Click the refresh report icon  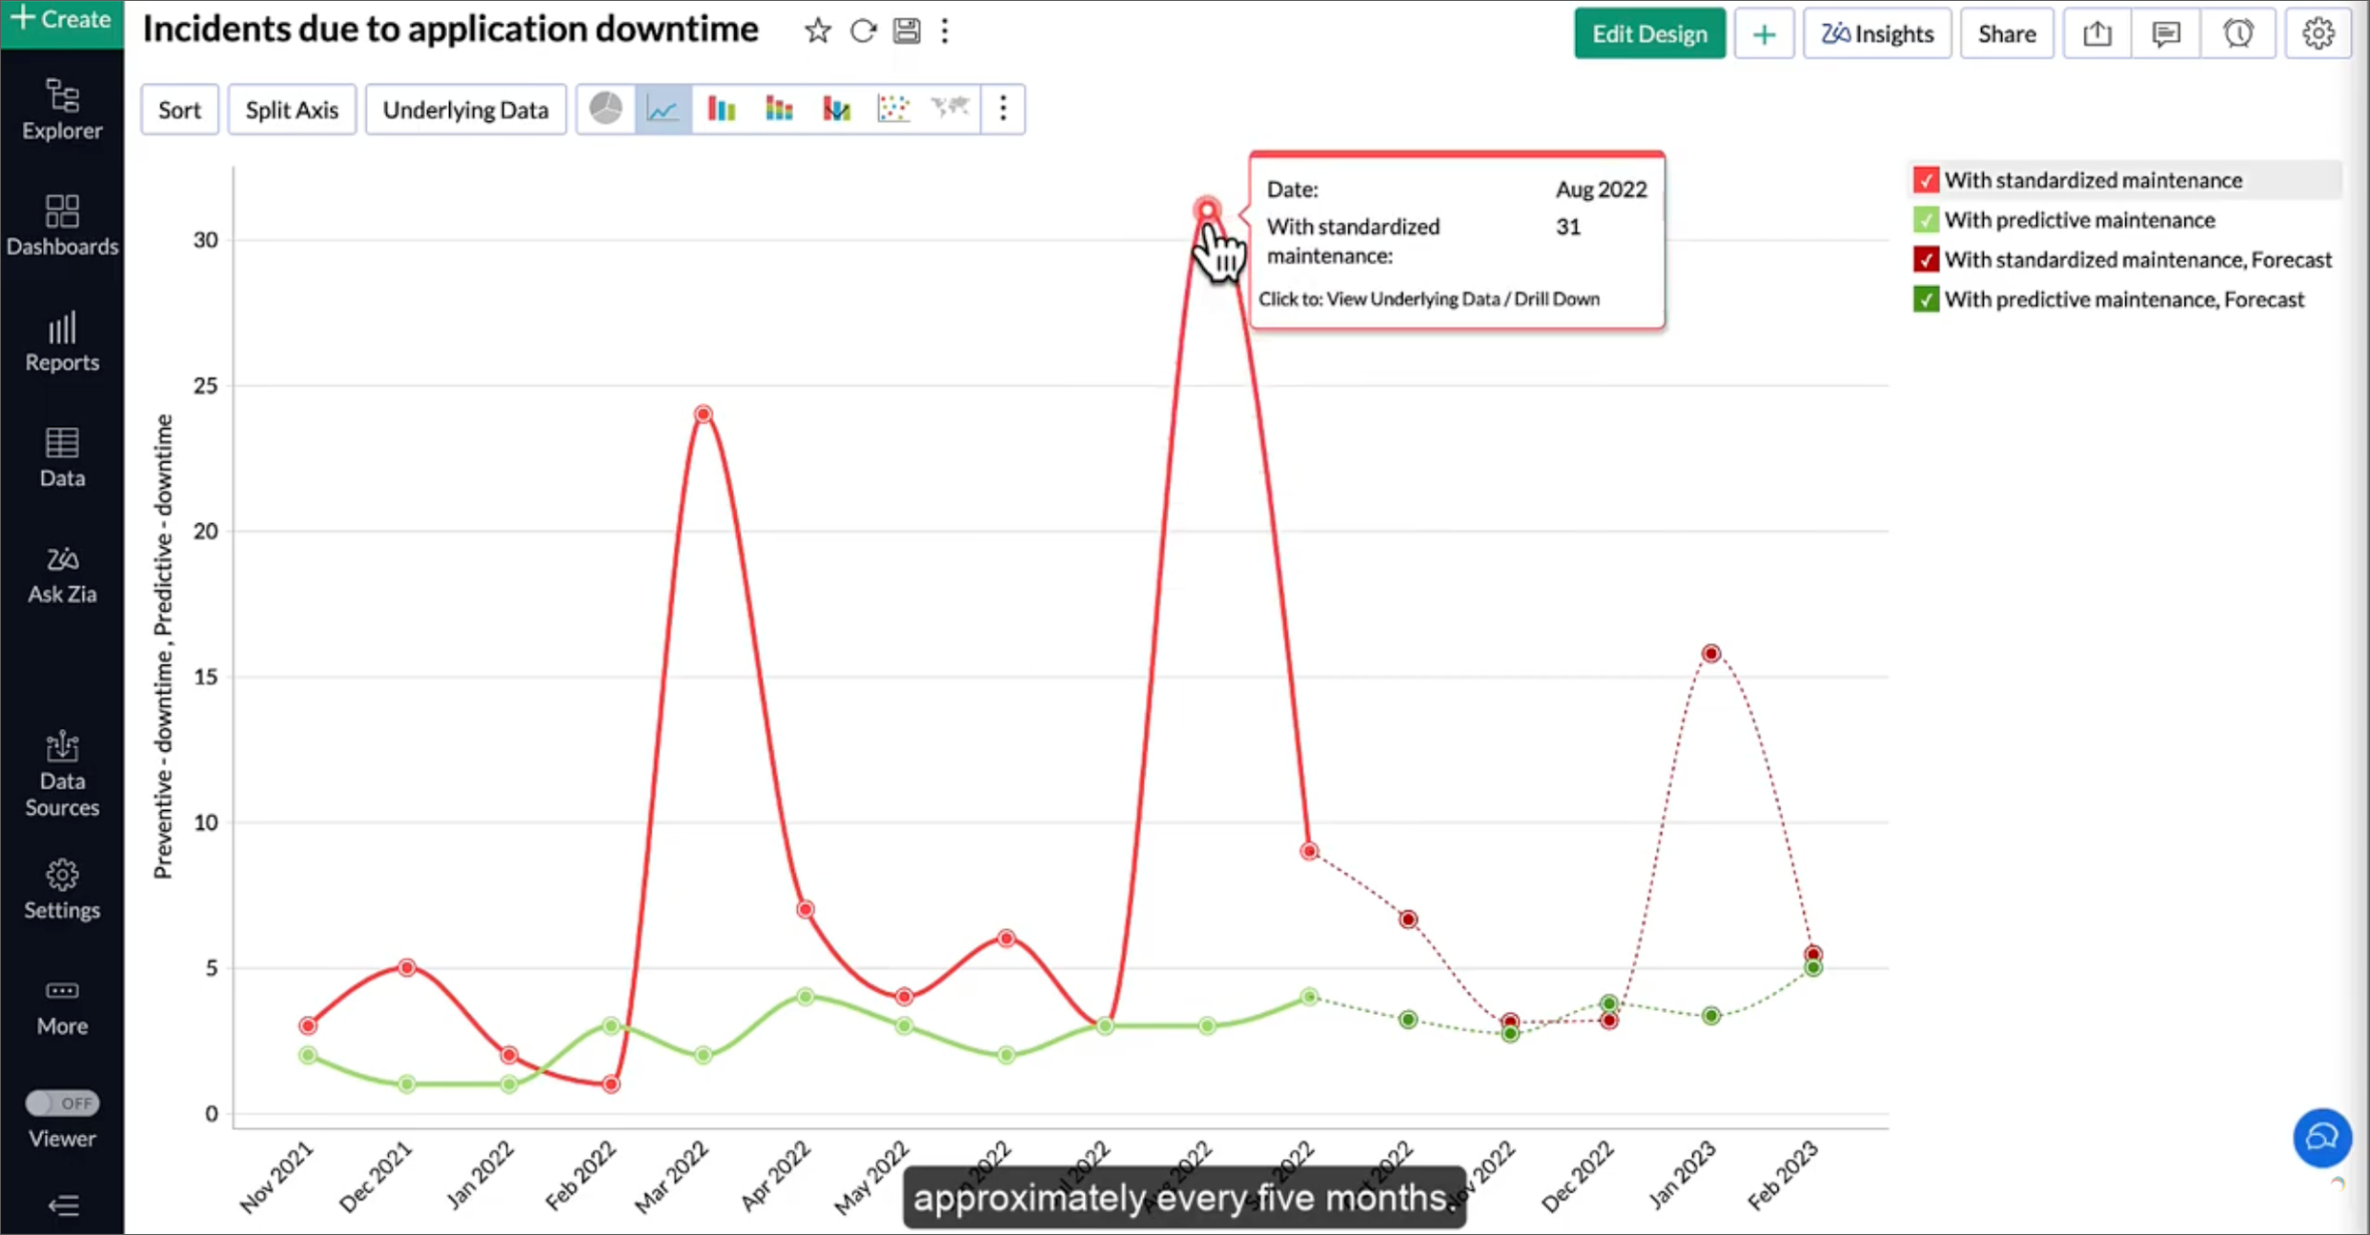(863, 31)
